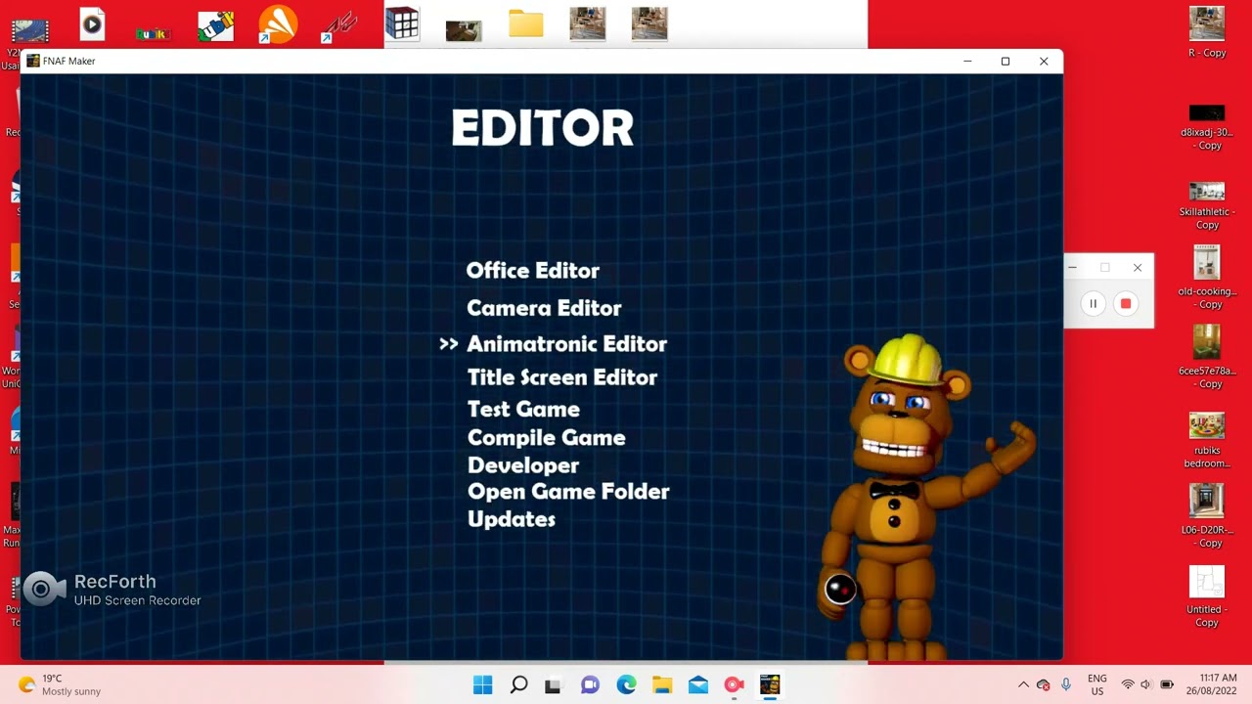Click the battery status tray icon
The height and width of the screenshot is (704, 1252).
tap(1167, 684)
